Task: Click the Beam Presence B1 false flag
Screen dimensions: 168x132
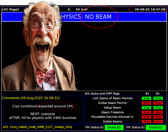Action: [147, 112]
